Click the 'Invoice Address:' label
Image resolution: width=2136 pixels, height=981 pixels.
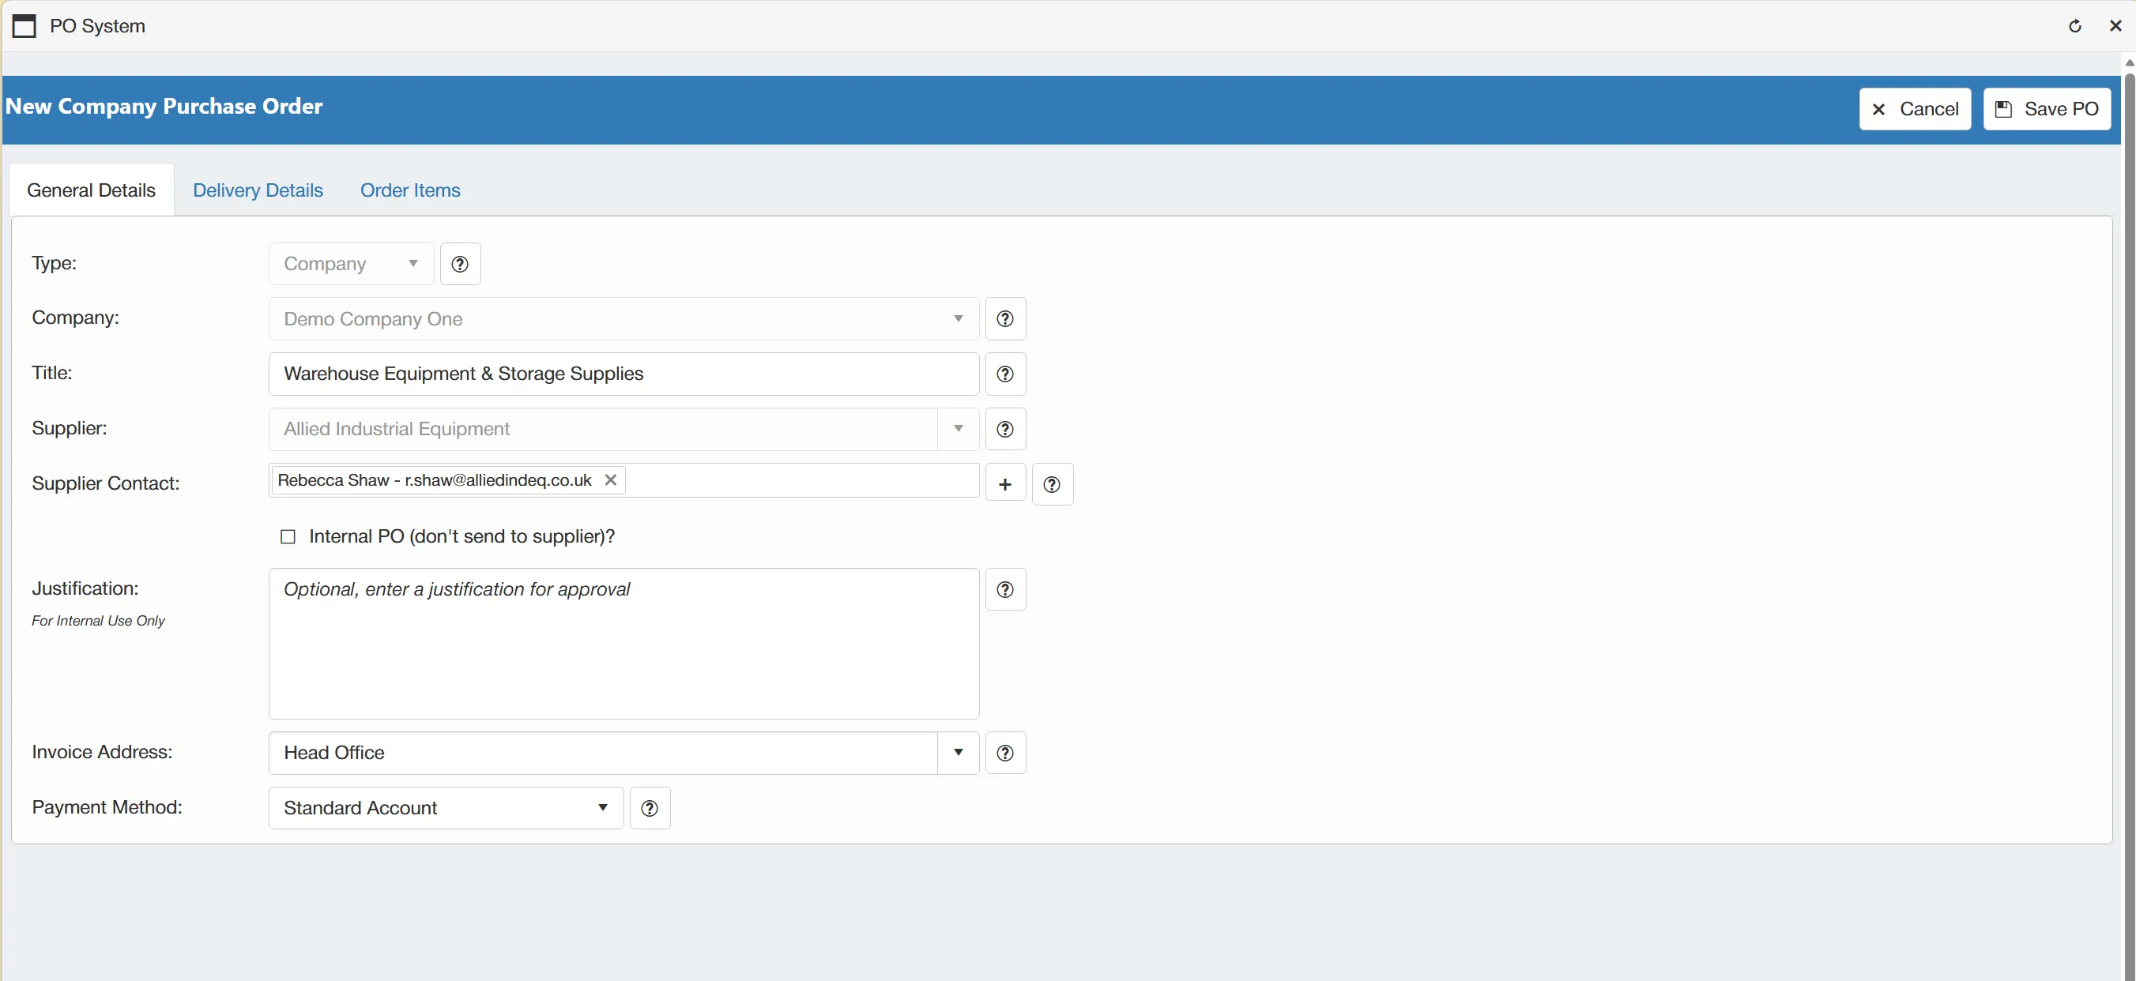coord(102,751)
